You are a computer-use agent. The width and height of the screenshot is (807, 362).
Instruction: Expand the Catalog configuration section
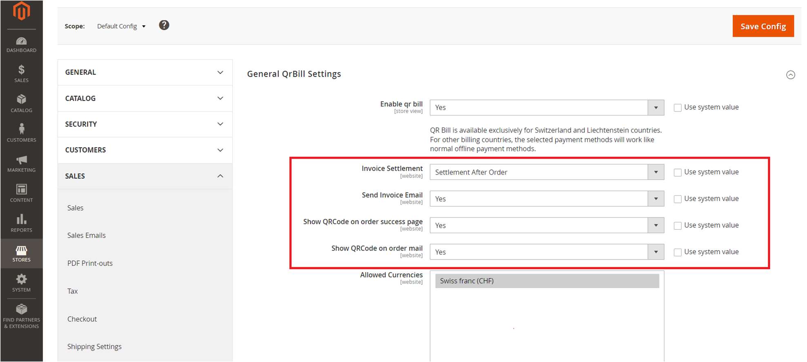(145, 98)
